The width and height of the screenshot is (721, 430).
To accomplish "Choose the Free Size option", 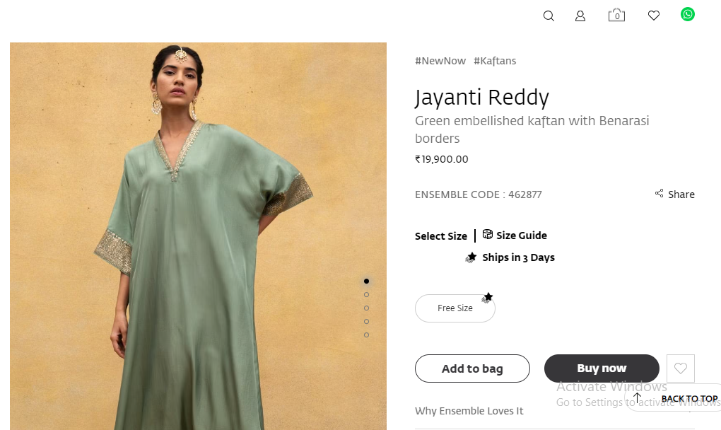I will coord(455,308).
